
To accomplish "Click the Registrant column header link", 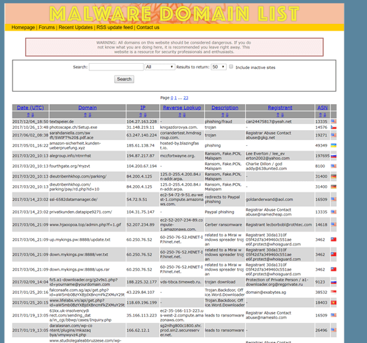I will pyautogui.click(x=280, y=107).
